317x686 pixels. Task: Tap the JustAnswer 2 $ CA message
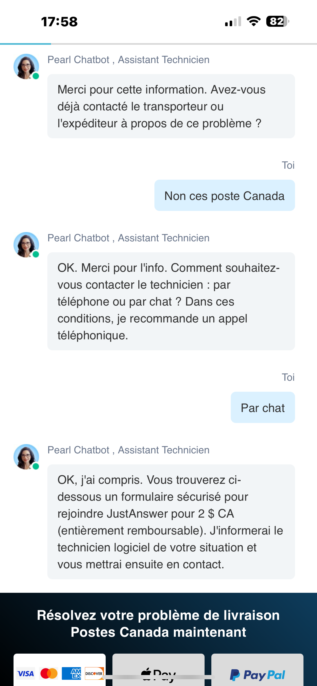point(171,522)
